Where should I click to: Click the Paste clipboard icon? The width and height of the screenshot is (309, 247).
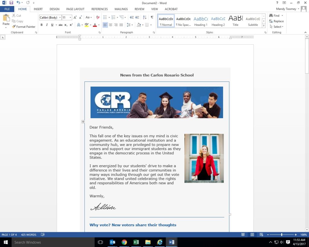6,18
